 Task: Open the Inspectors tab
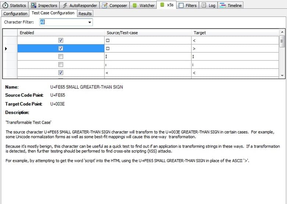pos(44,6)
